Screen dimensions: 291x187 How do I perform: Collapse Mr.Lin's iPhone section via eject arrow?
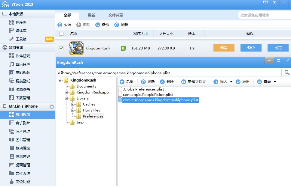(52, 107)
